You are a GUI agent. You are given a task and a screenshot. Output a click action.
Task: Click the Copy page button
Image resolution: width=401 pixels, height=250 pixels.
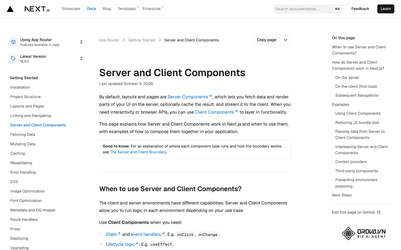pos(266,40)
